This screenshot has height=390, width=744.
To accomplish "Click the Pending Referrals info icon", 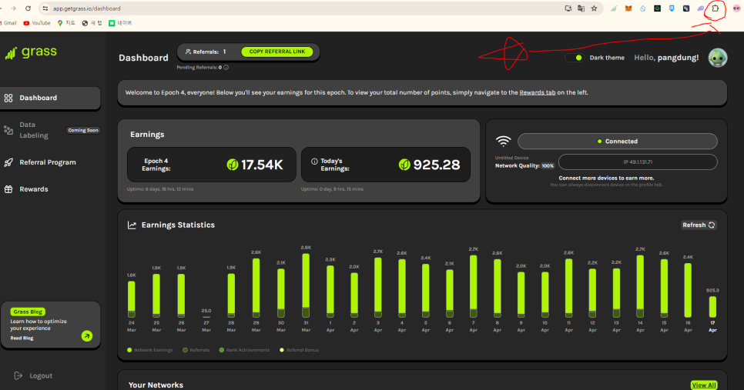I will pos(226,67).
